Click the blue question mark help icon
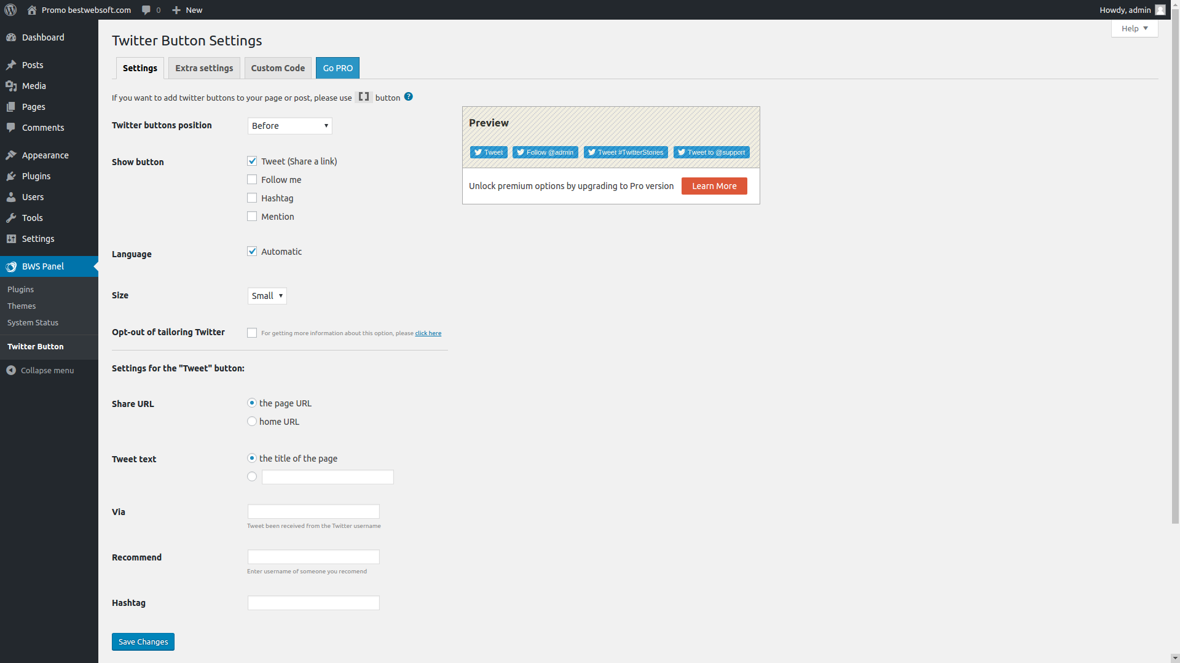 409,96
